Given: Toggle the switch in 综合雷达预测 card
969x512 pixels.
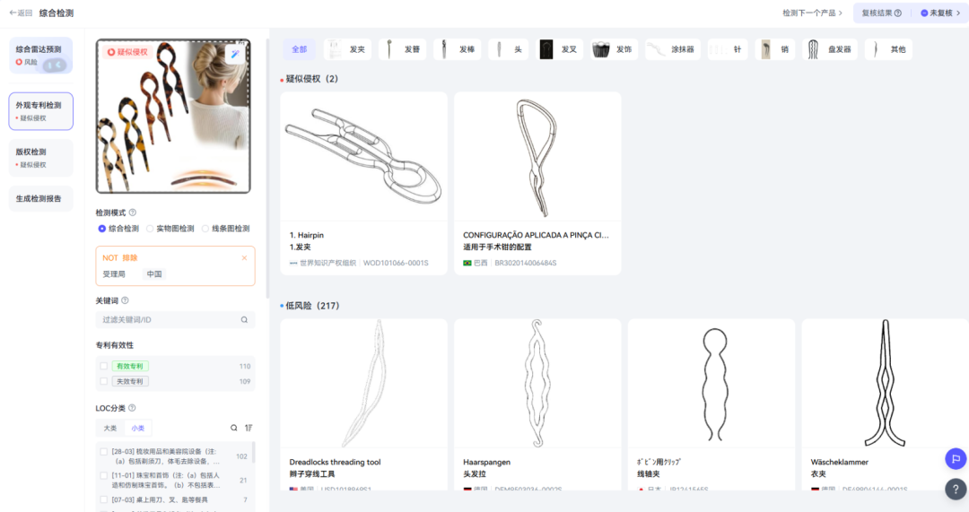Looking at the screenshot, I should (55, 65).
